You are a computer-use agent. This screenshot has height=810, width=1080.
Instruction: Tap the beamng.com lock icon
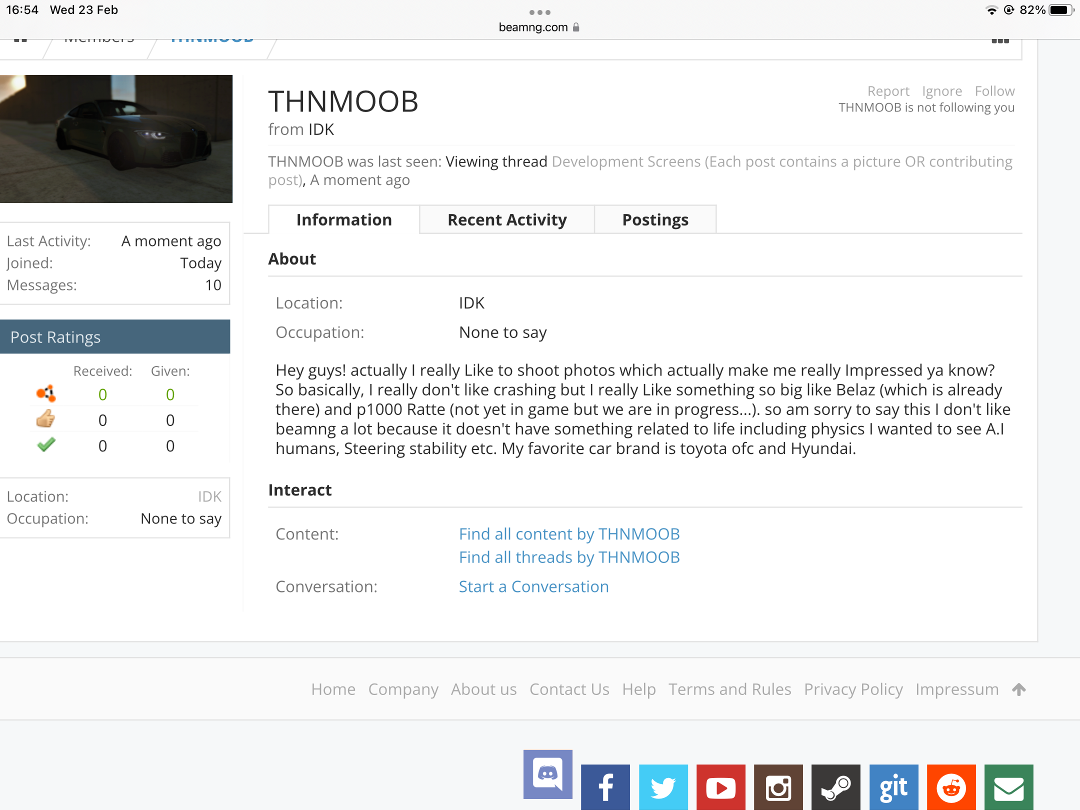[576, 27]
